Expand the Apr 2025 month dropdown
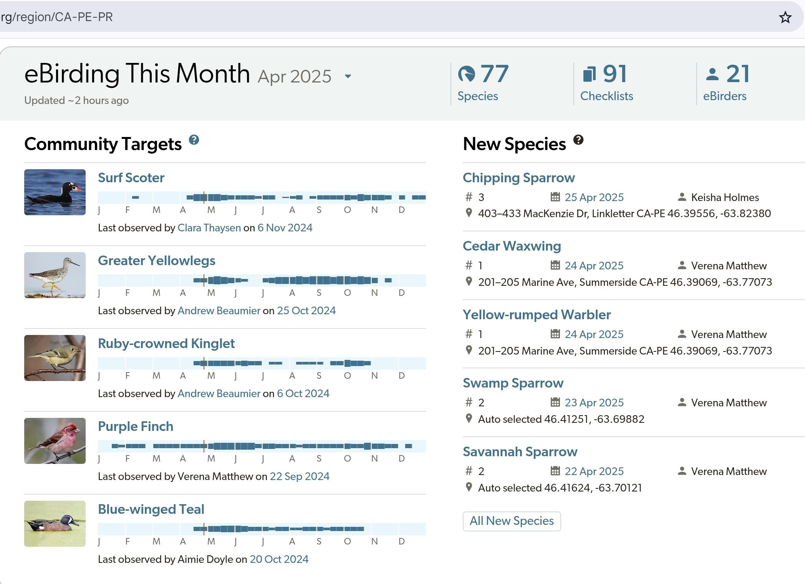This screenshot has width=805, height=584. coord(348,76)
